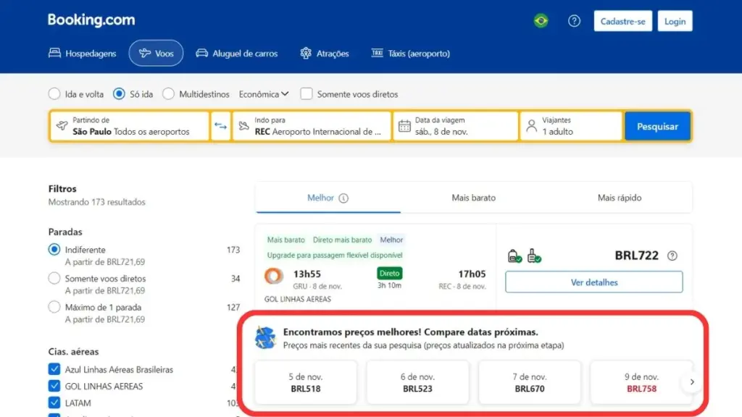Go to Hospedagens section
The width and height of the screenshot is (742, 417).
point(83,54)
